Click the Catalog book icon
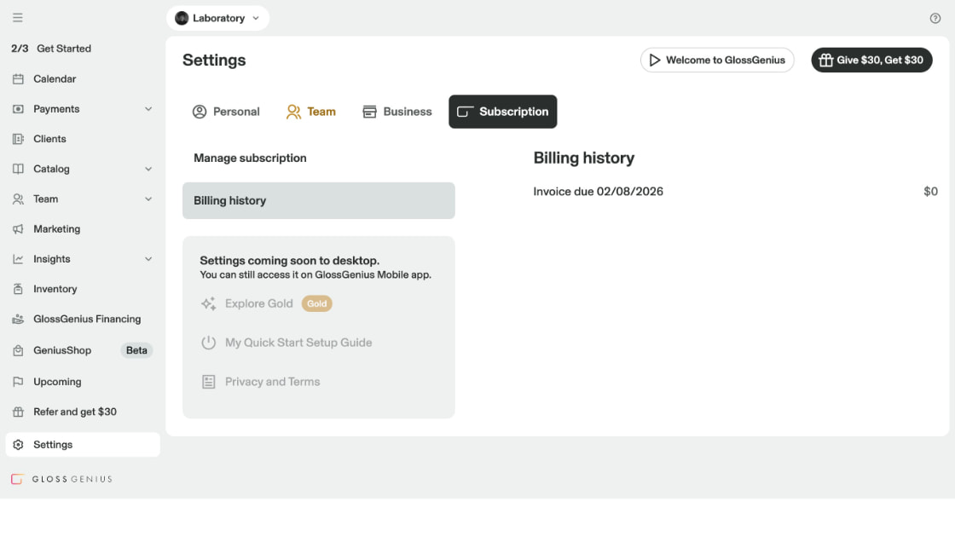The width and height of the screenshot is (955, 536). point(18,169)
